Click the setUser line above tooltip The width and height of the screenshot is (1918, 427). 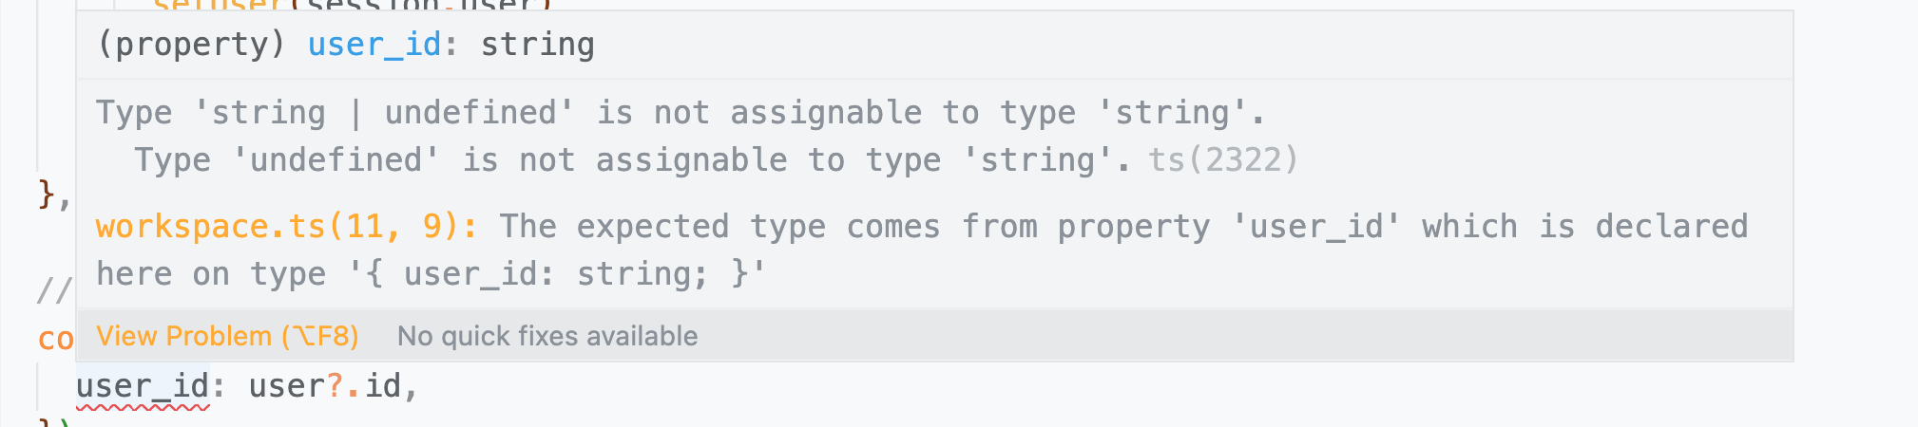click(352, 5)
